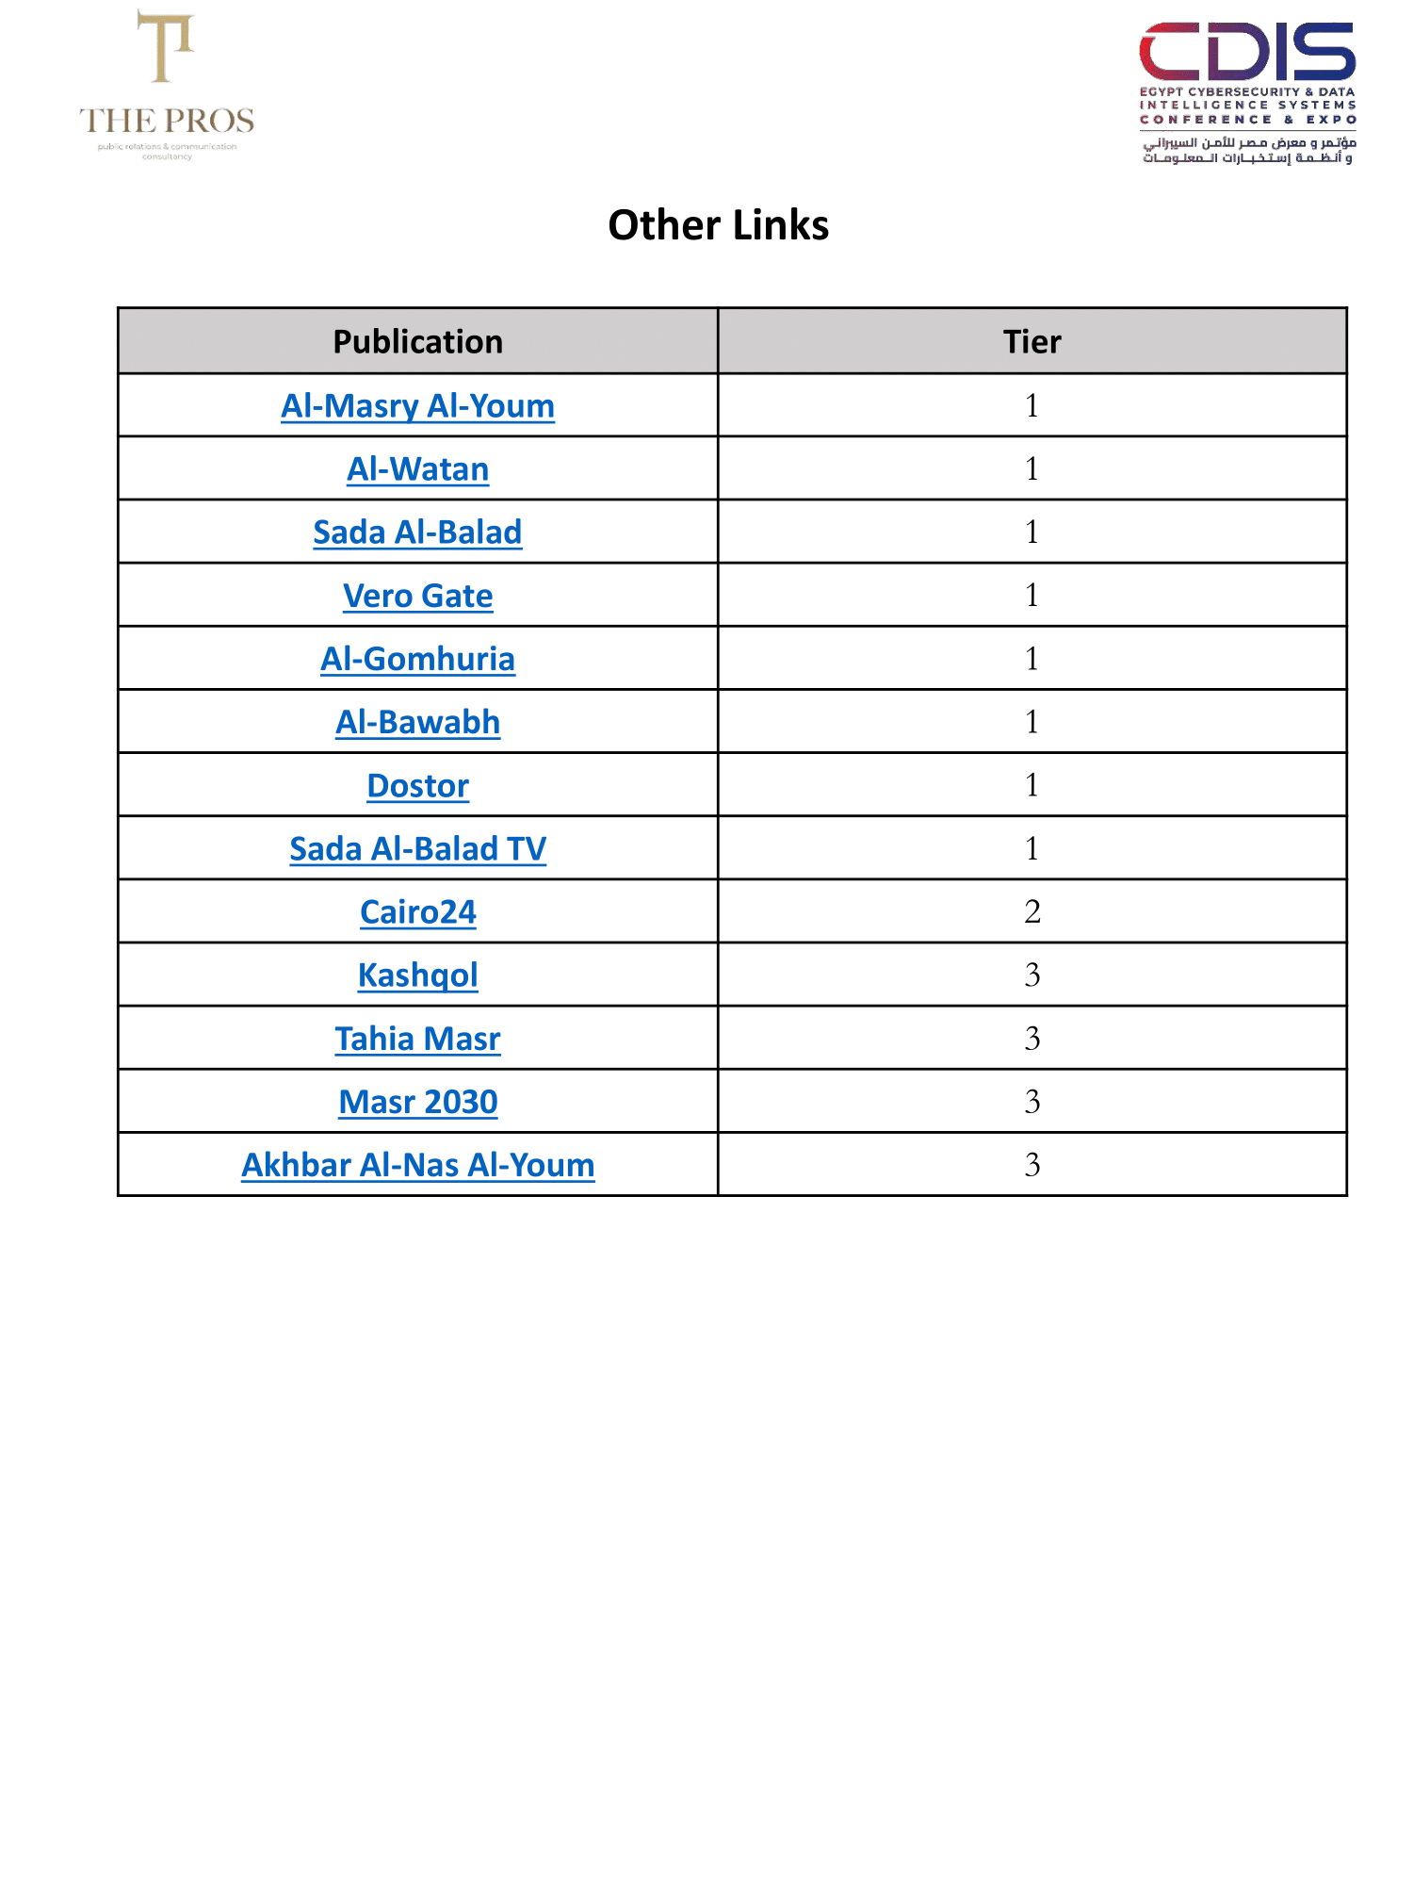Follow the Akhbar Al-Nas Al-Youm link

click(417, 1165)
